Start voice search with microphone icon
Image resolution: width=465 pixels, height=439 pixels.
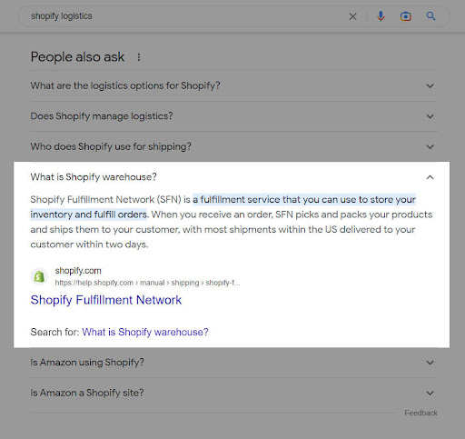point(381,16)
